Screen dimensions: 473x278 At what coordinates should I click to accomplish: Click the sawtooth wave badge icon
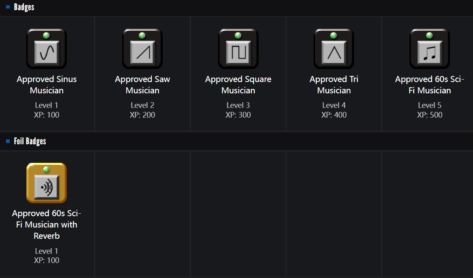[142, 48]
